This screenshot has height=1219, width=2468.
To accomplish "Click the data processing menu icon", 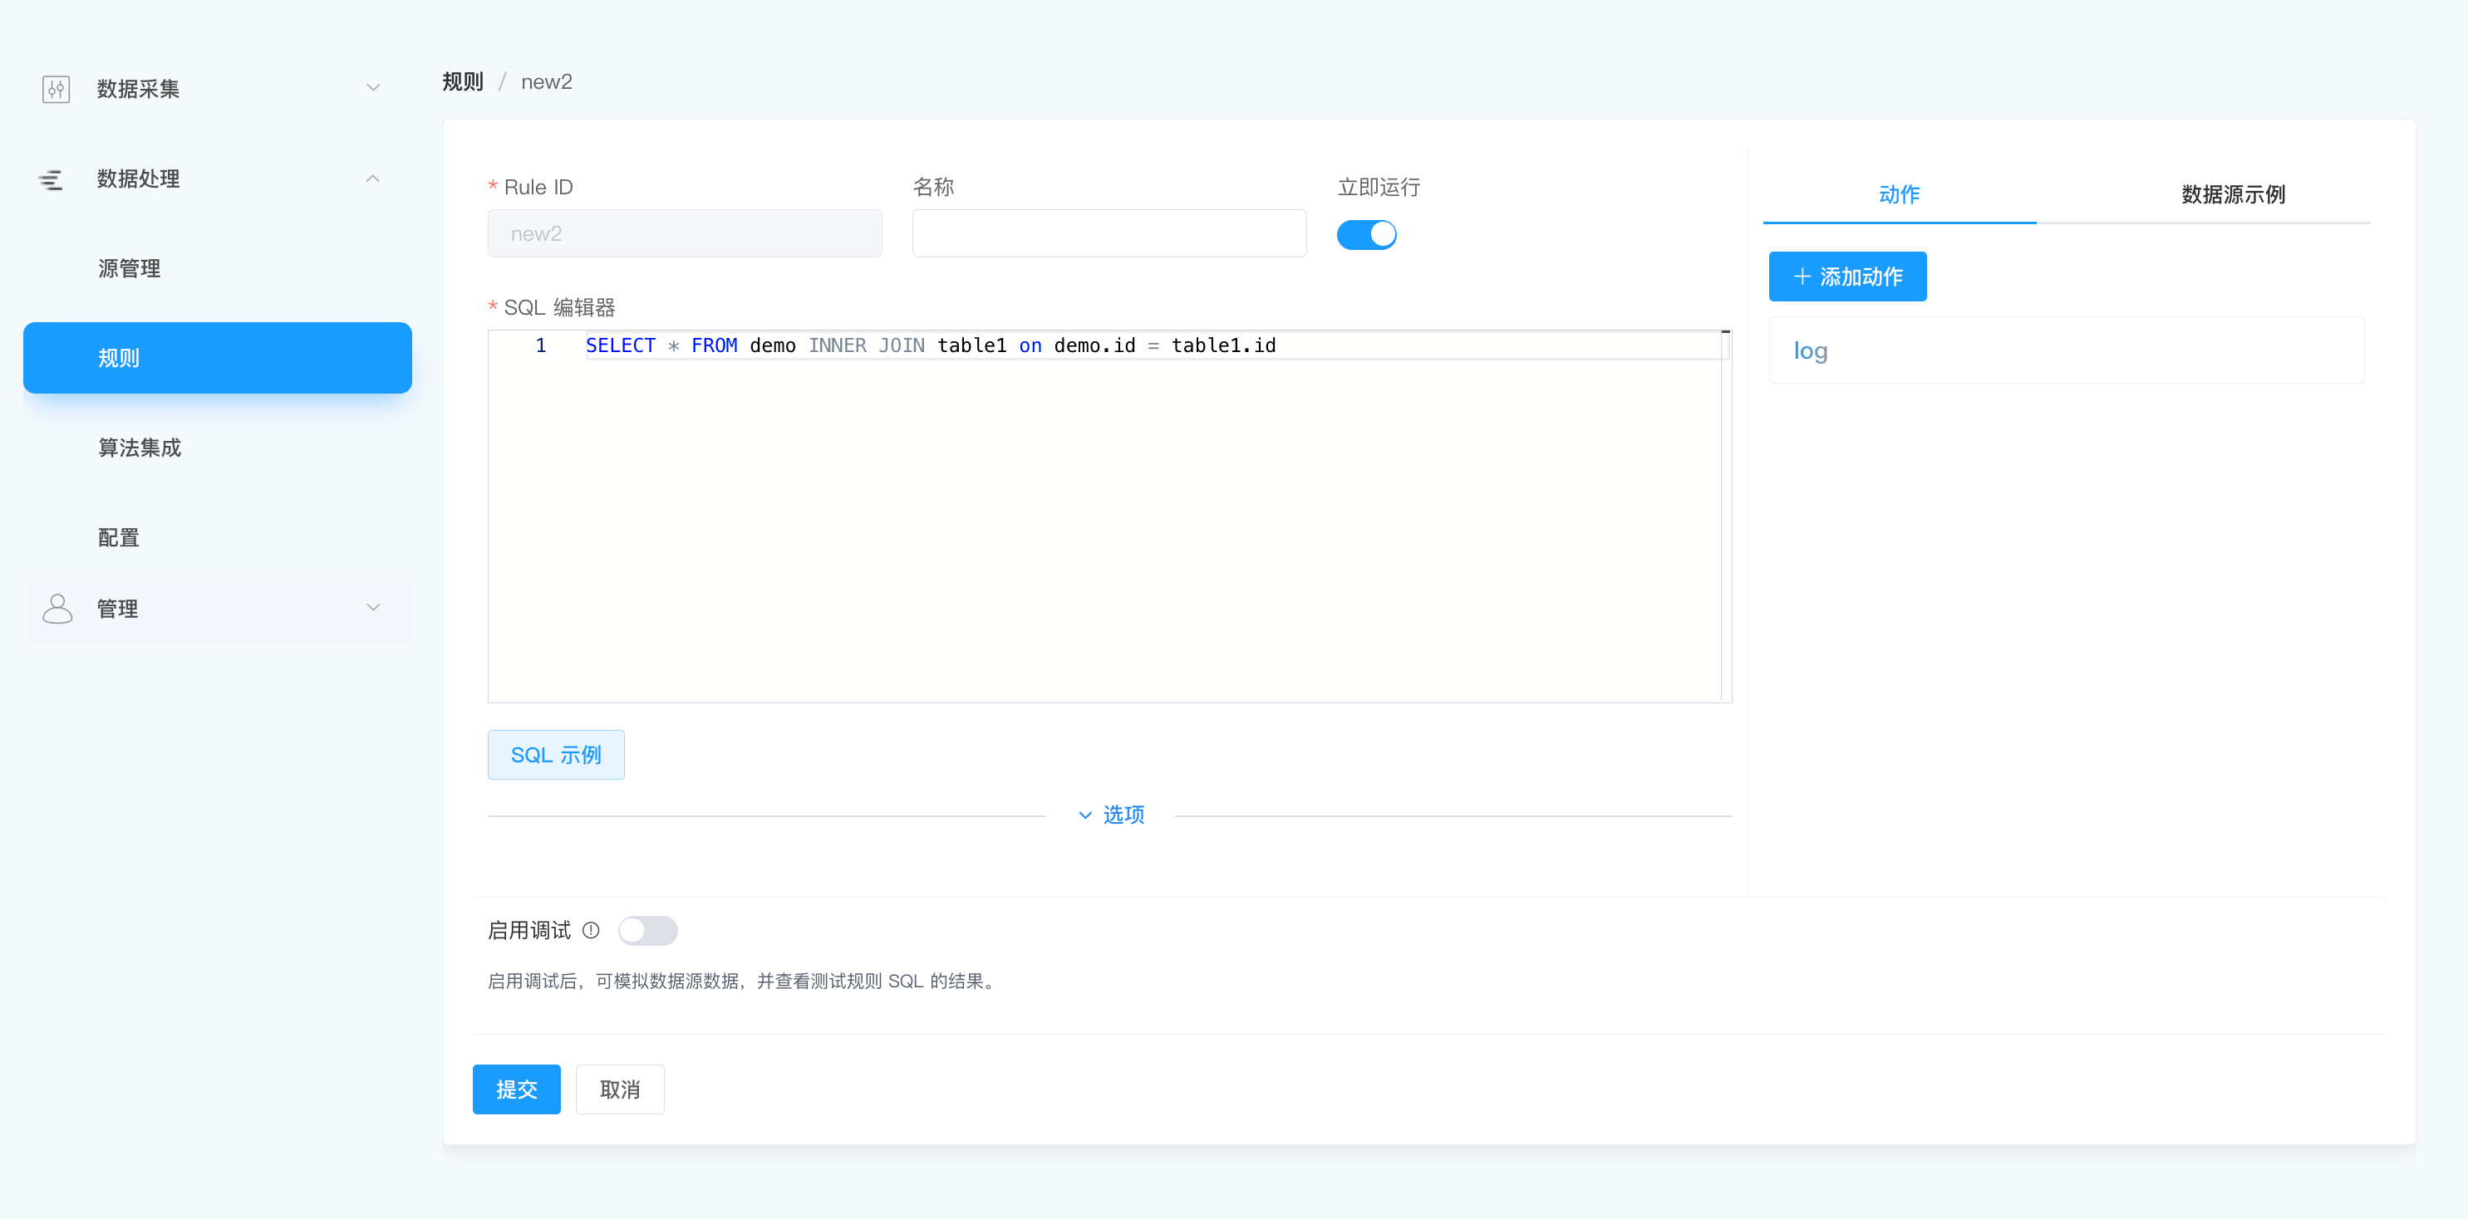I will tap(52, 179).
